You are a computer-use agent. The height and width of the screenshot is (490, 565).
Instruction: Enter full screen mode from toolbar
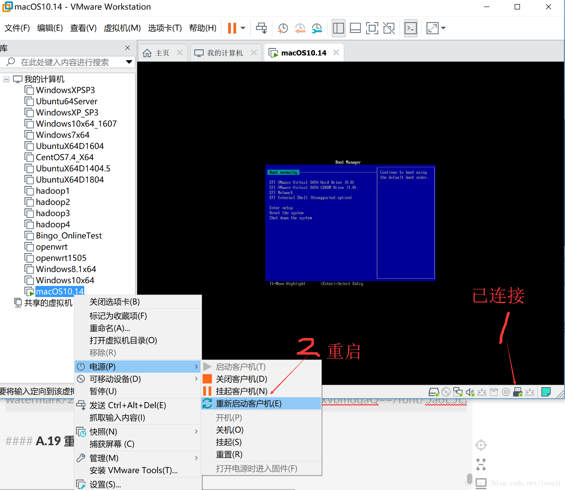(372, 28)
